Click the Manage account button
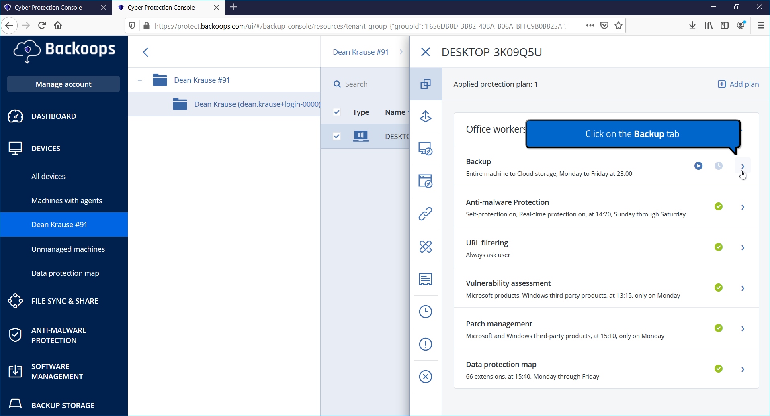770x416 pixels. tap(63, 84)
